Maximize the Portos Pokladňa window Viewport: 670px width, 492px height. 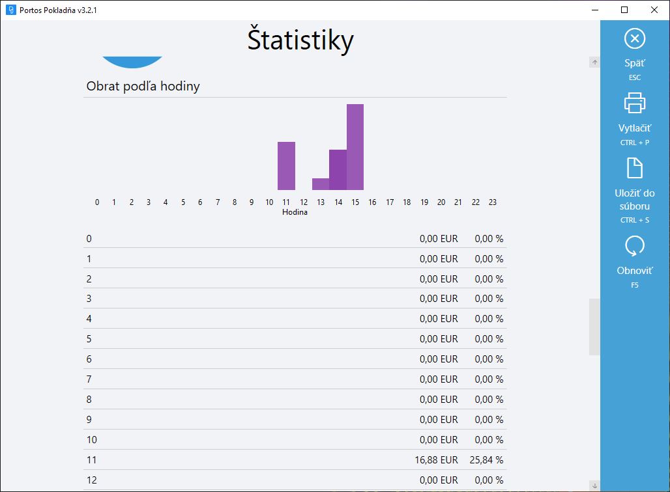click(624, 10)
